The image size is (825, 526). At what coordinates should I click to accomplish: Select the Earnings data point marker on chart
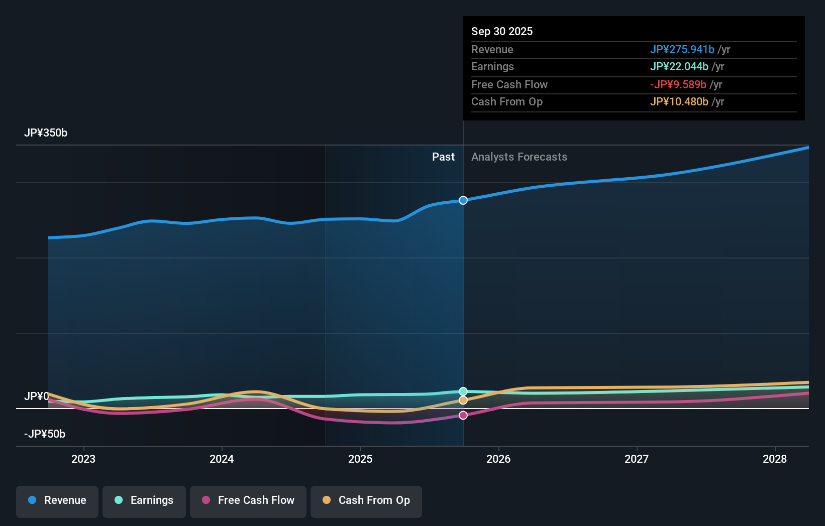coord(463,391)
